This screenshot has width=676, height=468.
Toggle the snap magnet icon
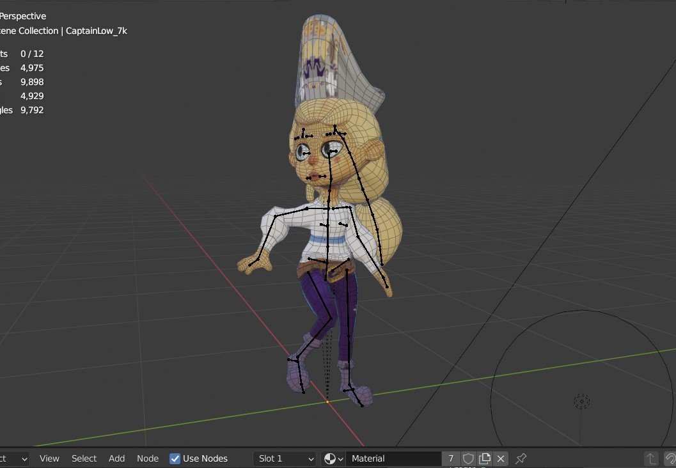point(670,458)
